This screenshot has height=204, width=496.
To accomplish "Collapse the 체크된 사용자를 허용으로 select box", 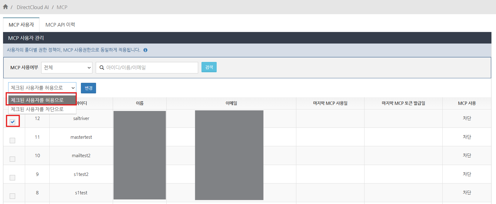I will [x=42, y=88].
